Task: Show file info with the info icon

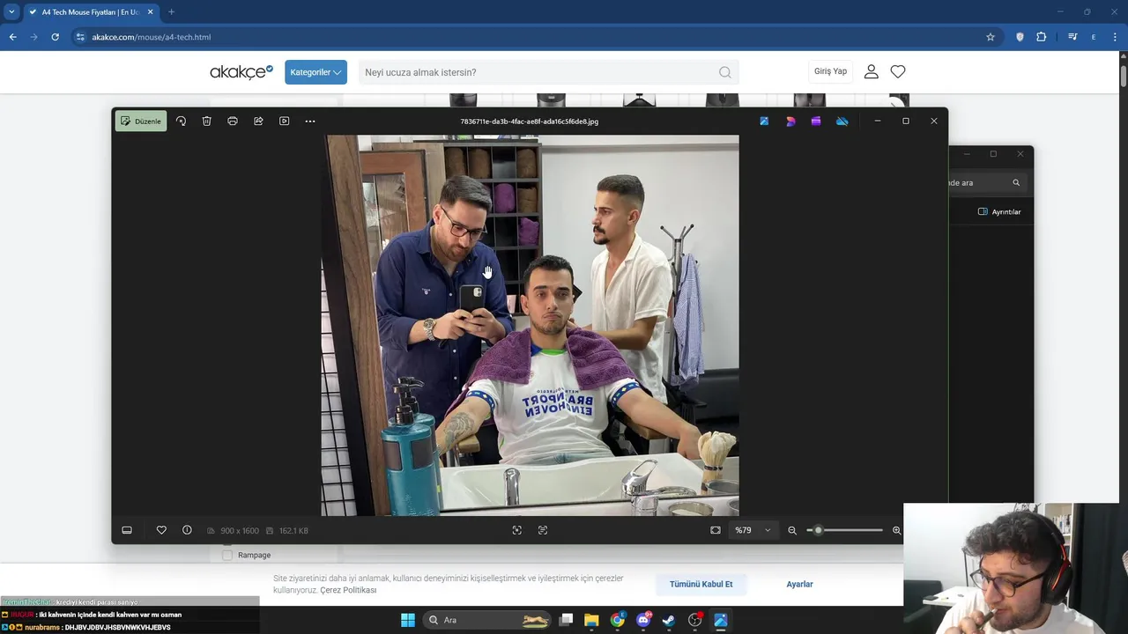Action: click(187, 530)
